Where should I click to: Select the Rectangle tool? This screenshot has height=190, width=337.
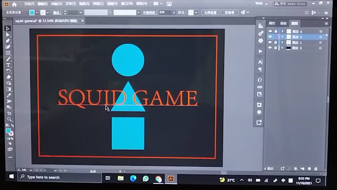point(8,53)
